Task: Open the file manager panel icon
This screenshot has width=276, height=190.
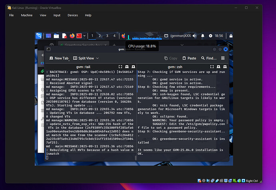Action: 56,36
